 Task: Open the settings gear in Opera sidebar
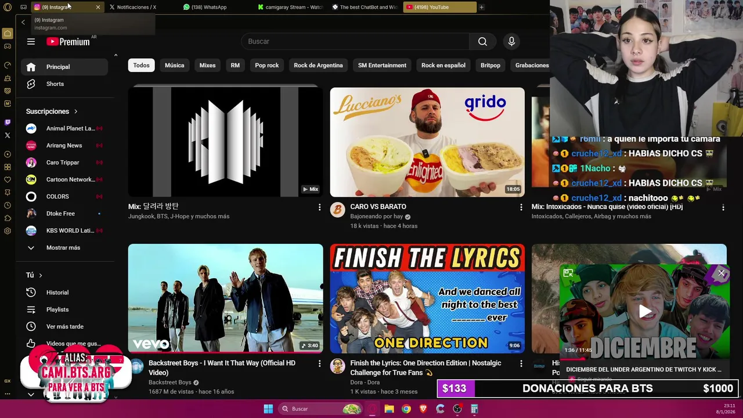8,230
